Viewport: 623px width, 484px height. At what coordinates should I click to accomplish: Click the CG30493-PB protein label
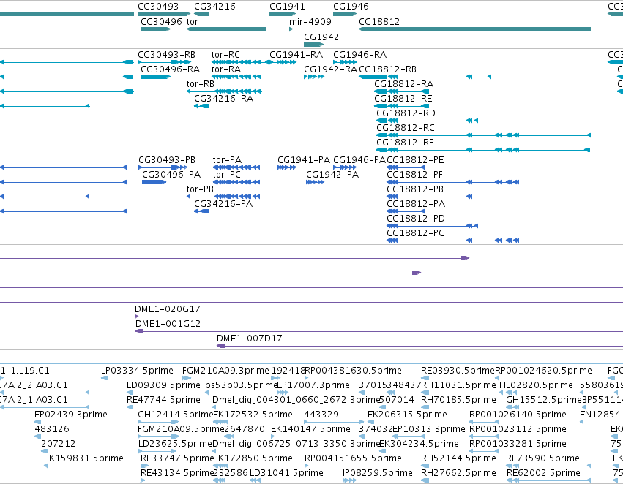(x=167, y=160)
